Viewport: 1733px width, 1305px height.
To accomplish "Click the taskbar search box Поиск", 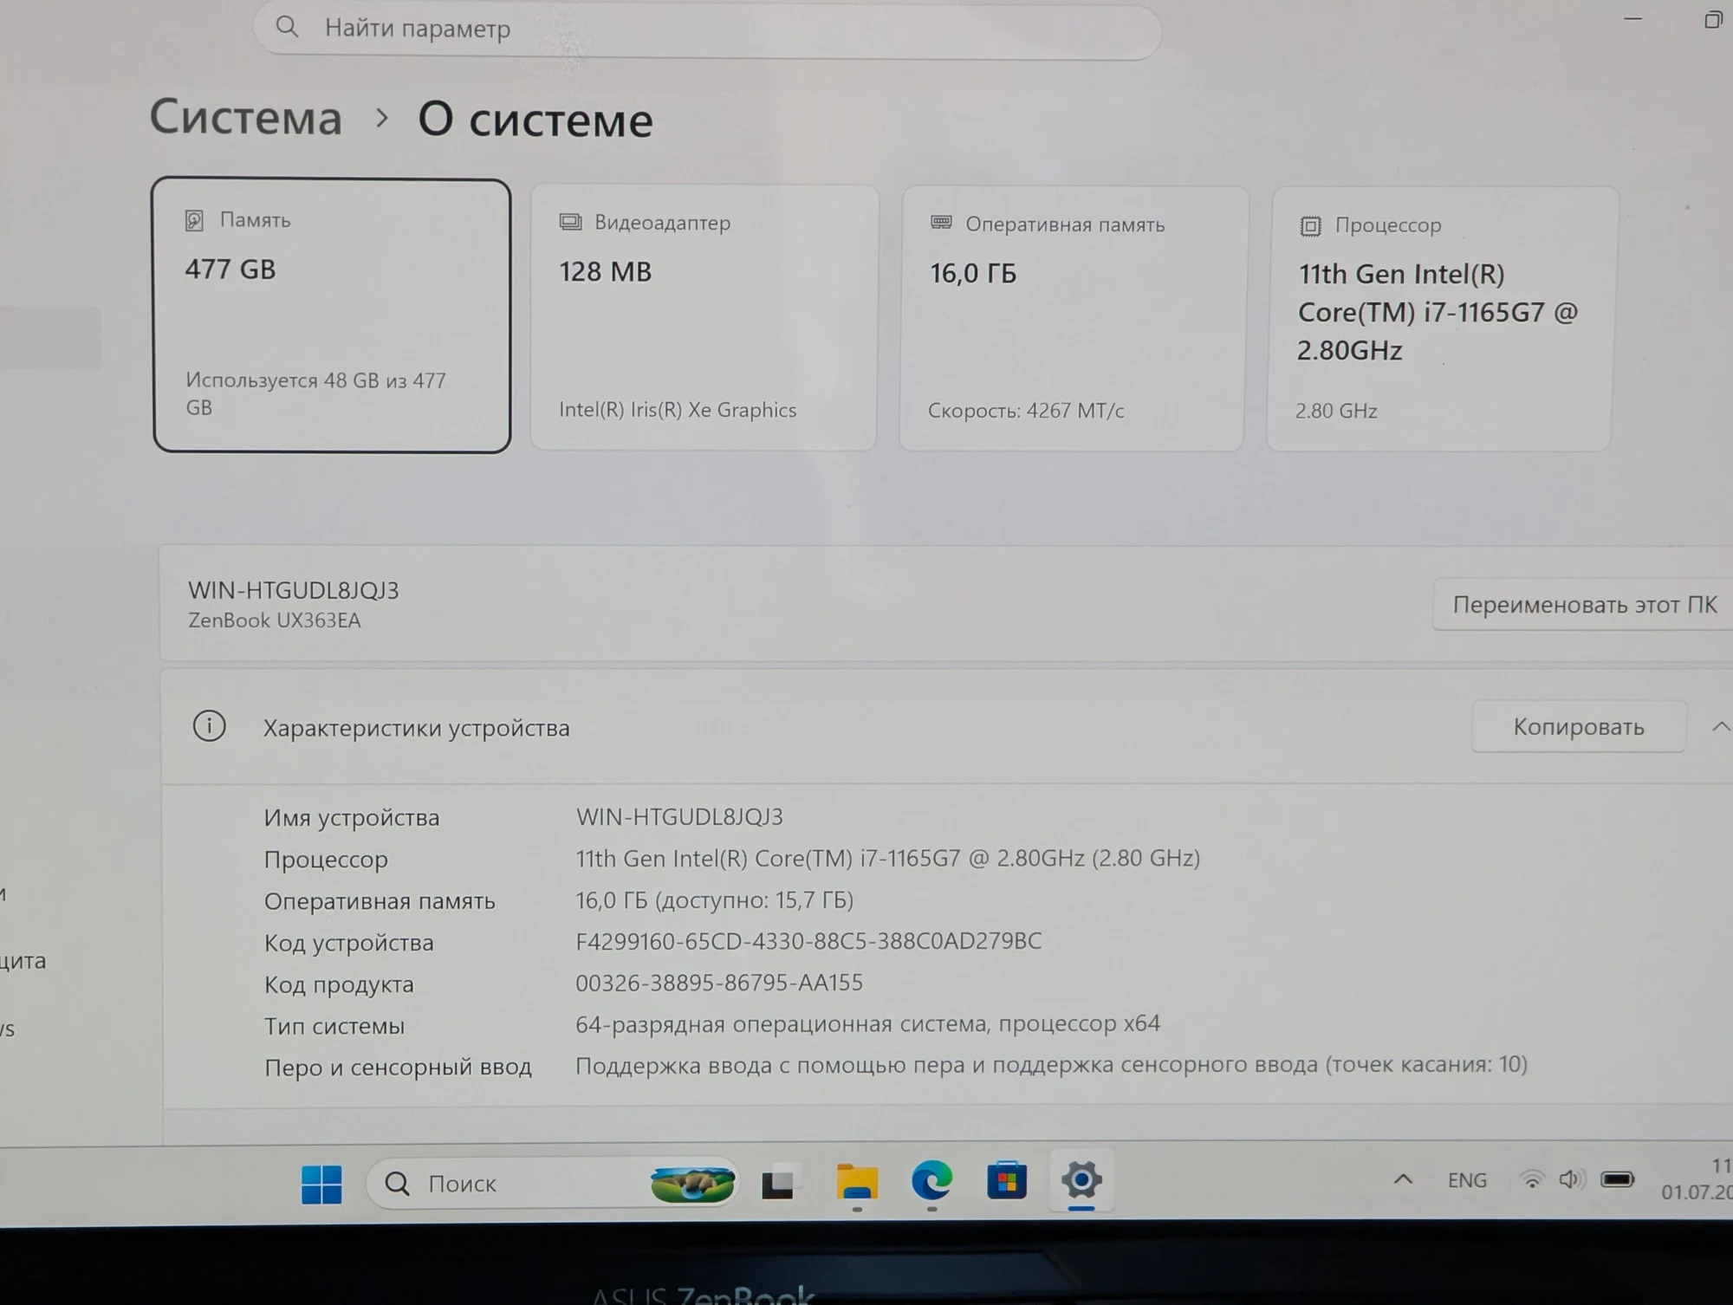I will 552,1184.
